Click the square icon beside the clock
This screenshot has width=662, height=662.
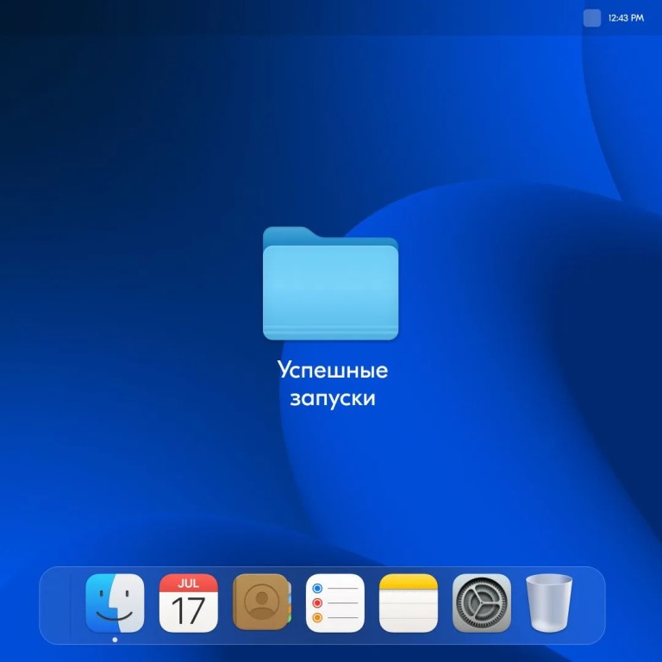pos(592,18)
